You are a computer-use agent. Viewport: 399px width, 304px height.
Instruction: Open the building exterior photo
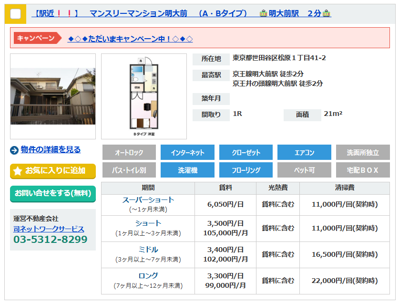(53, 96)
